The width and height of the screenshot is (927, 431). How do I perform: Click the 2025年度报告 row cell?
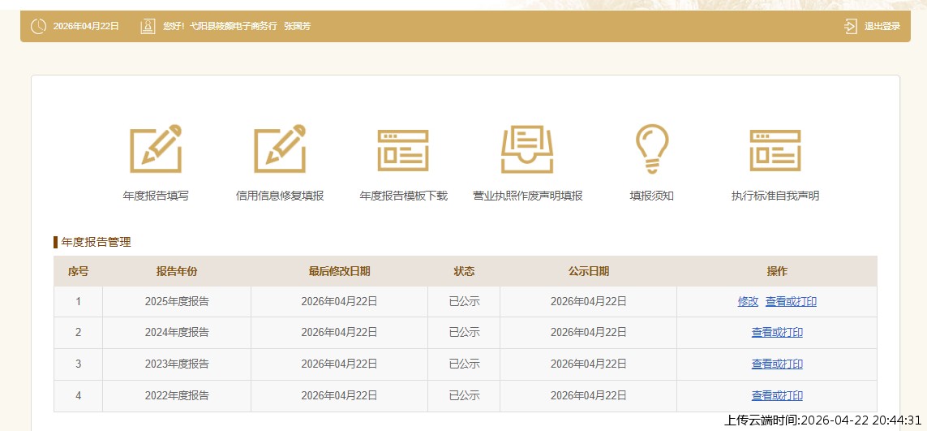(x=177, y=301)
